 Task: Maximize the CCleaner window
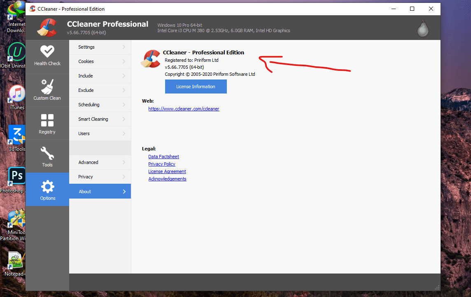tap(412, 9)
